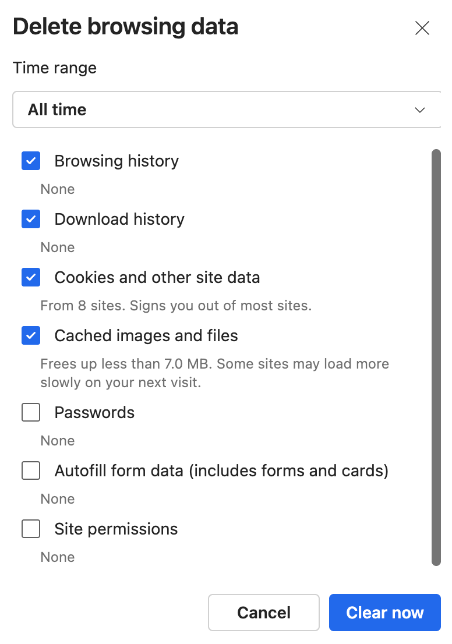Check the Site permissions checkbox

(31, 529)
